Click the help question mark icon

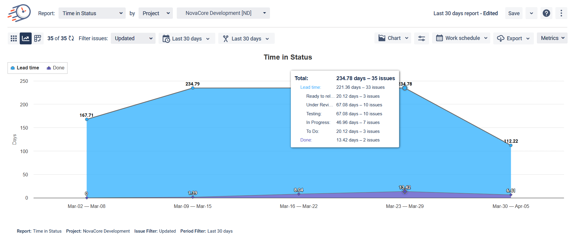546,13
